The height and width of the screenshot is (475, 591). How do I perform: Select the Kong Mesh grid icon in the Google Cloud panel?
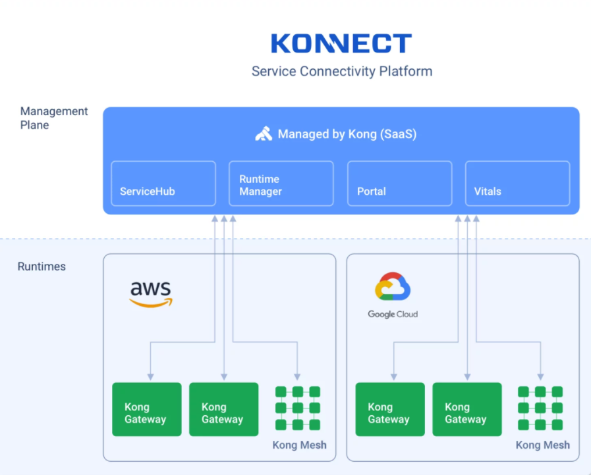(540, 408)
